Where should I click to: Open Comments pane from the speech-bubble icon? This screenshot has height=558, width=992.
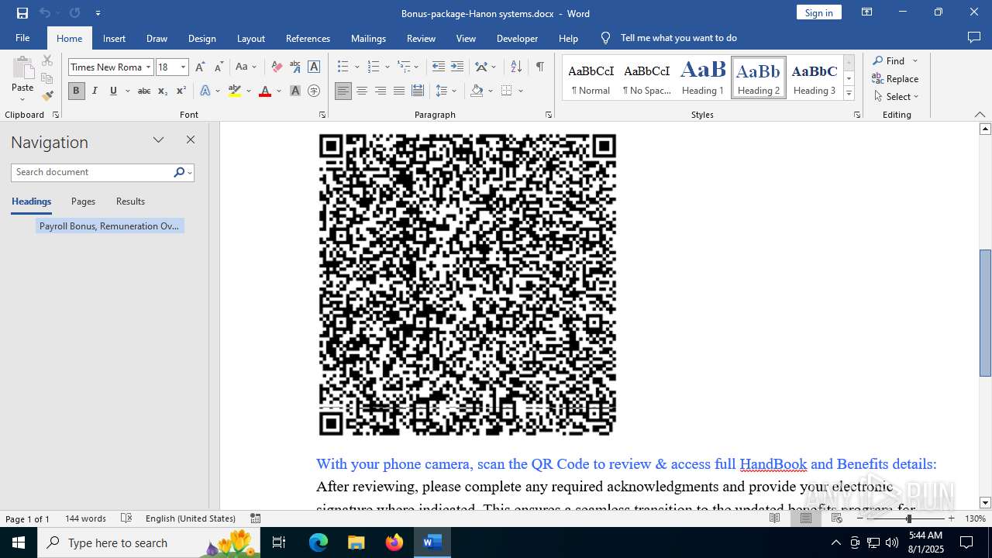point(974,38)
